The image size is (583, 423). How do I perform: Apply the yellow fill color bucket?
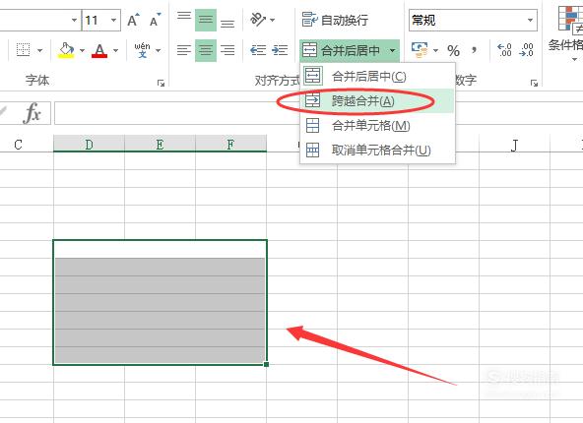pyautogui.click(x=66, y=50)
